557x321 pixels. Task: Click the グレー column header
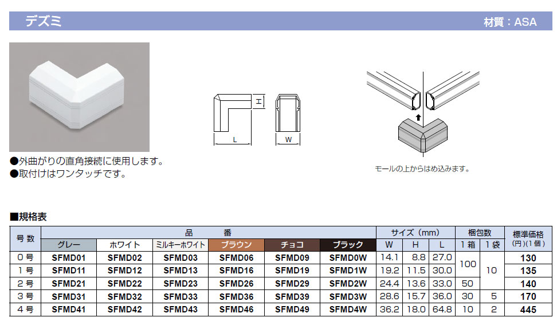[x=69, y=245]
